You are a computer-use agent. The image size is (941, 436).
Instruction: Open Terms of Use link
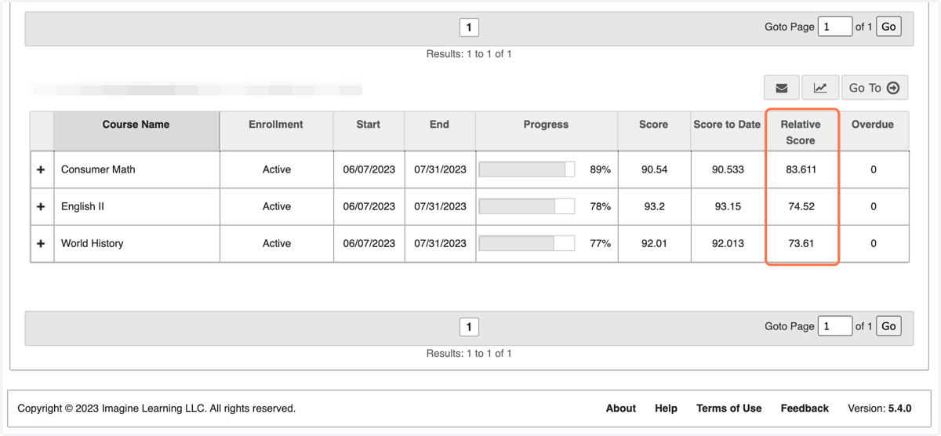(x=729, y=408)
